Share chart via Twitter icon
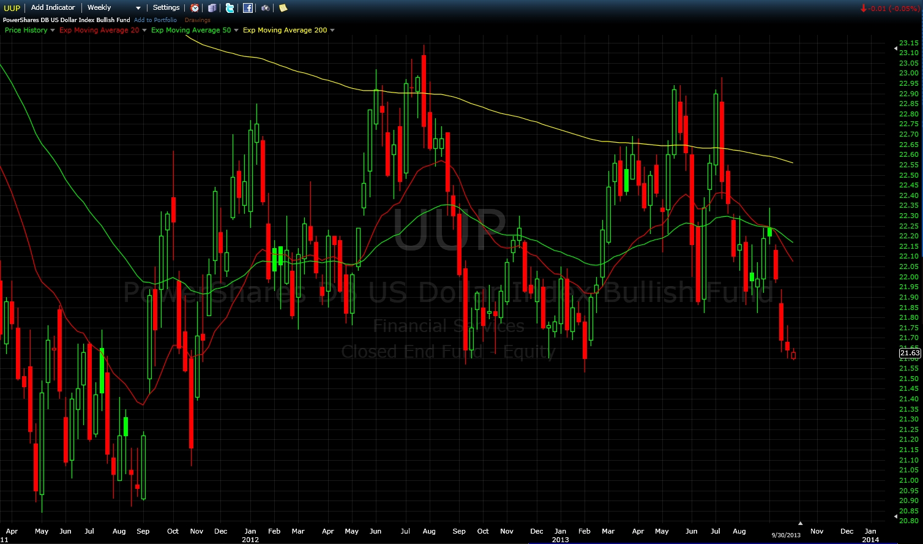923x544 pixels. [x=230, y=8]
